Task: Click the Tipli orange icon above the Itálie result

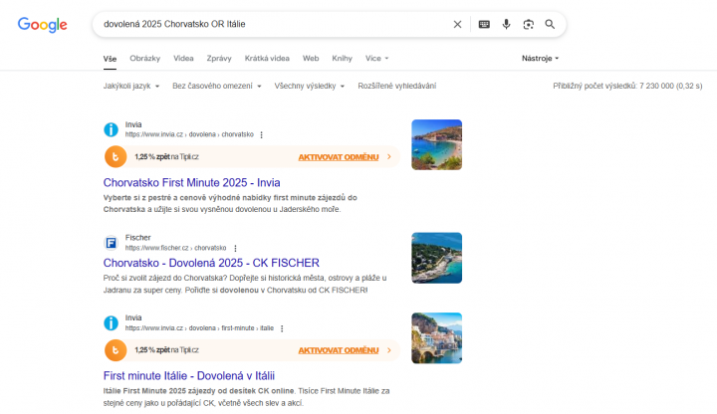Action: (x=116, y=350)
